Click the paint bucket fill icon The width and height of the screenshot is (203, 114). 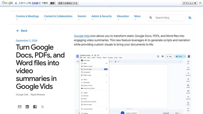coord(115,62)
